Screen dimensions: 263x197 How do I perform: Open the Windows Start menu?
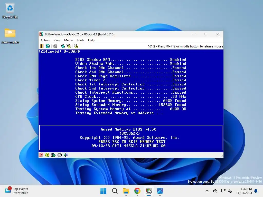click(x=103, y=191)
